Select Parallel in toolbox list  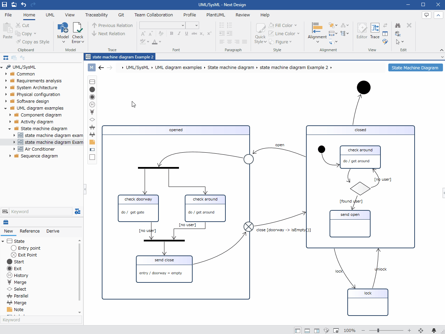[21, 296]
